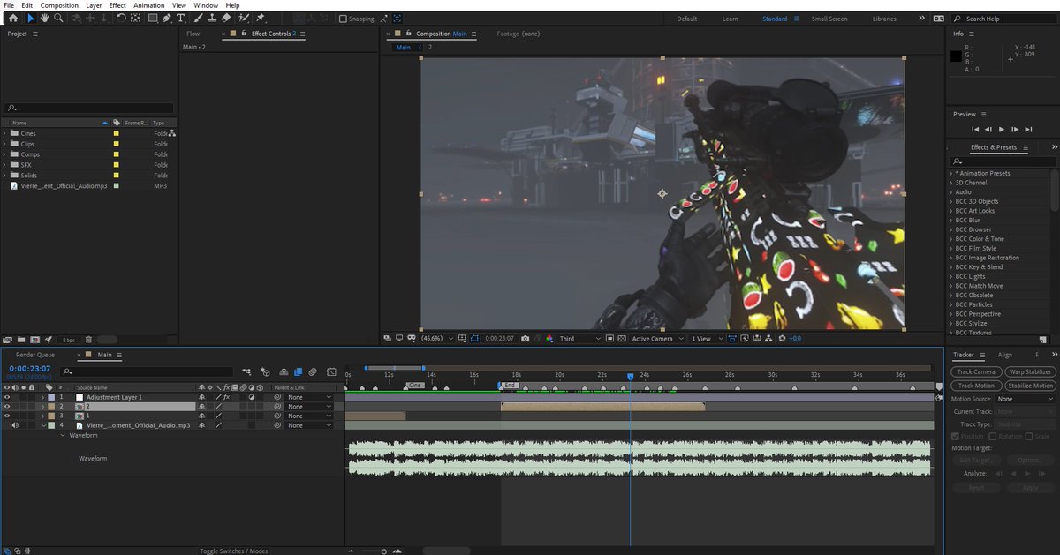The width and height of the screenshot is (1060, 555).
Task: Click the Home icon in the toolbar
Action: [13, 18]
